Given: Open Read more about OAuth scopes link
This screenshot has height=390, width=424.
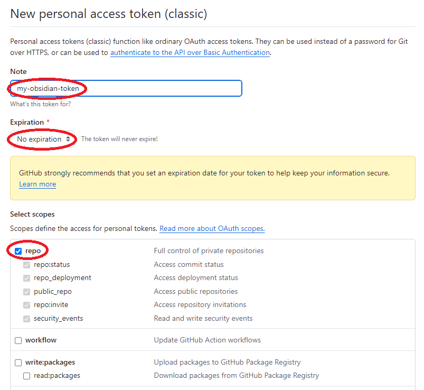Looking at the screenshot, I should pos(212,229).
